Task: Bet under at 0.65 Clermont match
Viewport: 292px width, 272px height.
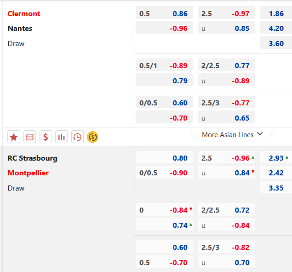Action: 226,117
